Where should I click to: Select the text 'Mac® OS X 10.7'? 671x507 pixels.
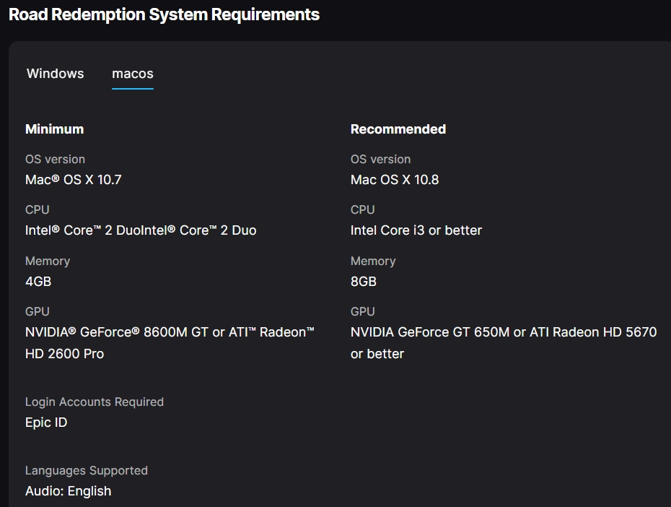click(73, 179)
